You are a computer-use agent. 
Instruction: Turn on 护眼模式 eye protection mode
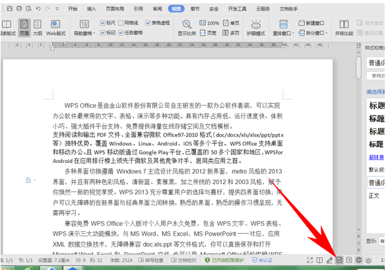(x=255, y=28)
